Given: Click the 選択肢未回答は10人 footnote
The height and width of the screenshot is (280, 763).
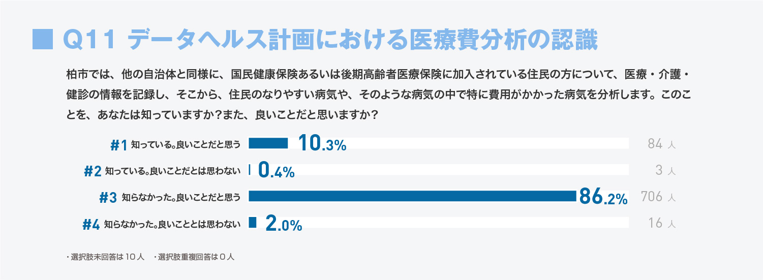Looking at the screenshot, I should 106,257.
